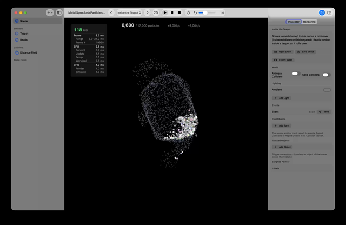Click the undo-style reset speed arrow
Screen dimensions: 346x225
pyautogui.click(x=195, y=12)
